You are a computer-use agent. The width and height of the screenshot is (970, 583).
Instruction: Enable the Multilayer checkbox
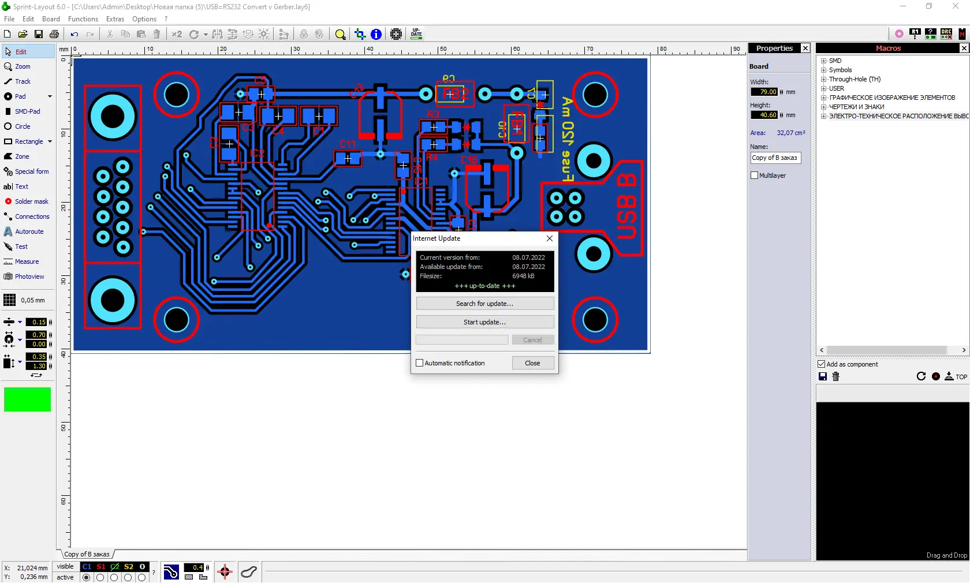(x=754, y=175)
